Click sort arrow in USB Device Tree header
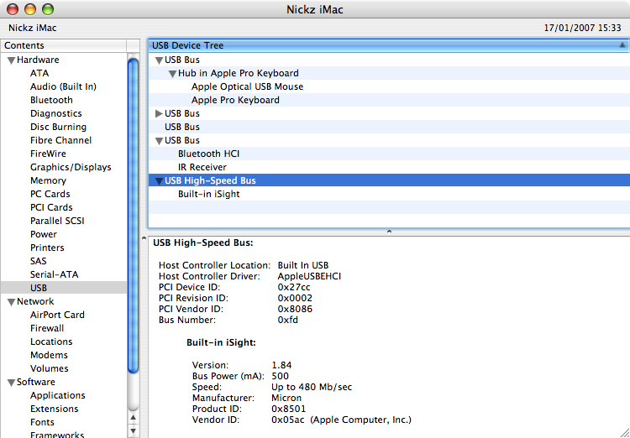Viewport: 630px width, 438px height. pos(622,45)
